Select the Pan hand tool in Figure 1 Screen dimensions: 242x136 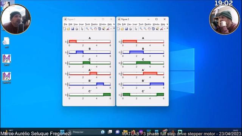[x=95, y=29]
